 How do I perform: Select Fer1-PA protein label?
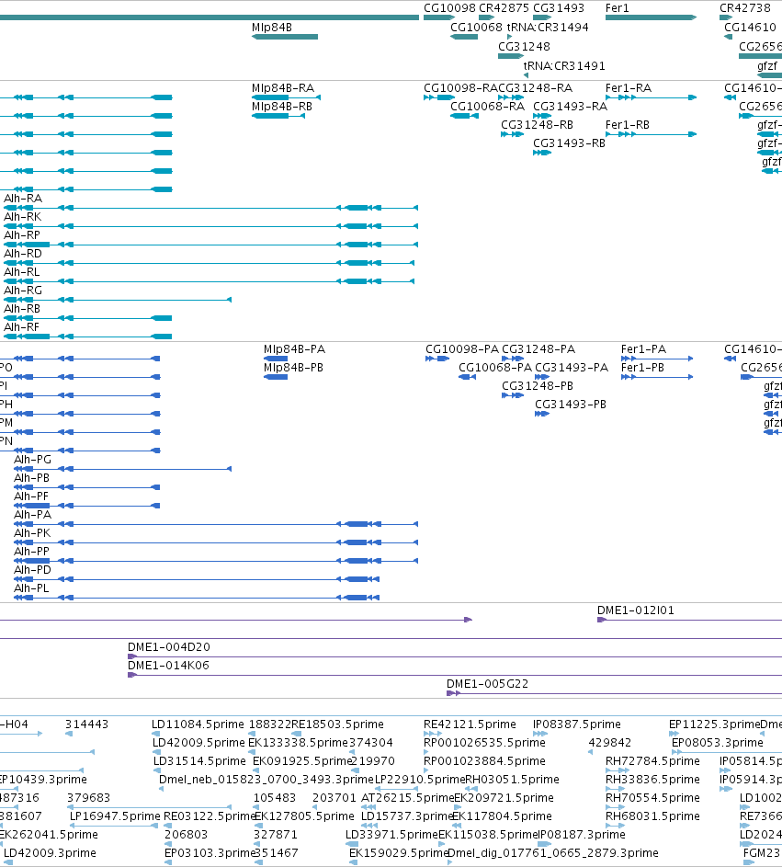click(643, 349)
